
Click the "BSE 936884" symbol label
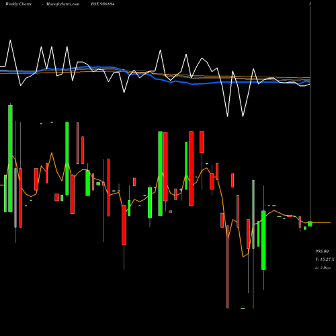[103, 4]
